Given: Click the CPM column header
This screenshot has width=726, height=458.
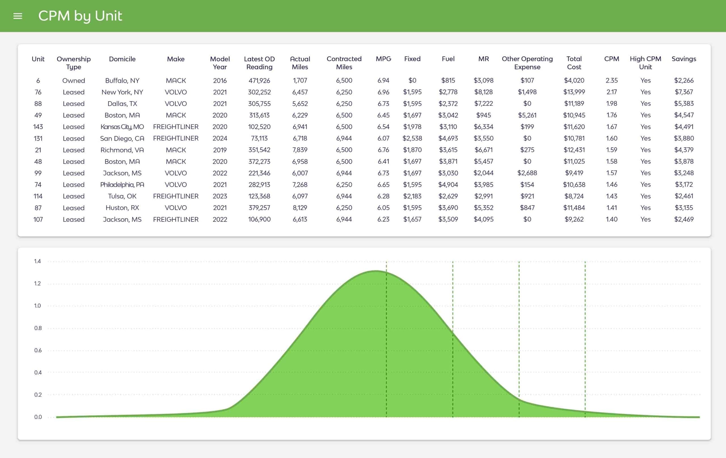Looking at the screenshot, I should pos(611,59).
